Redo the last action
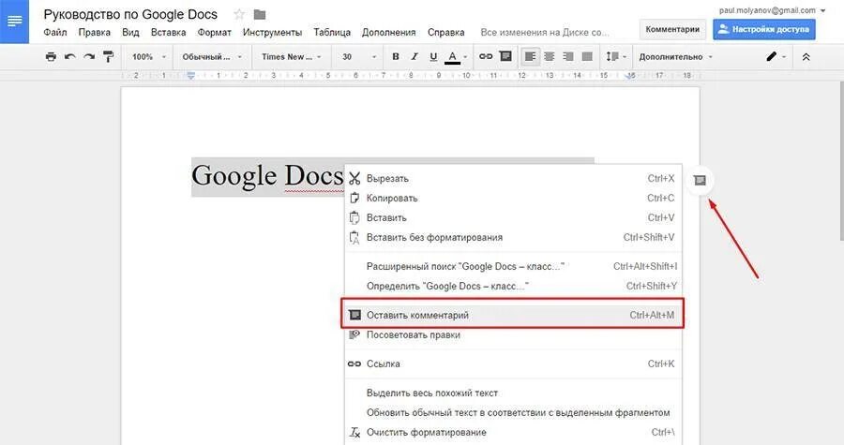844x445 pixels. [x=89, y=56]
